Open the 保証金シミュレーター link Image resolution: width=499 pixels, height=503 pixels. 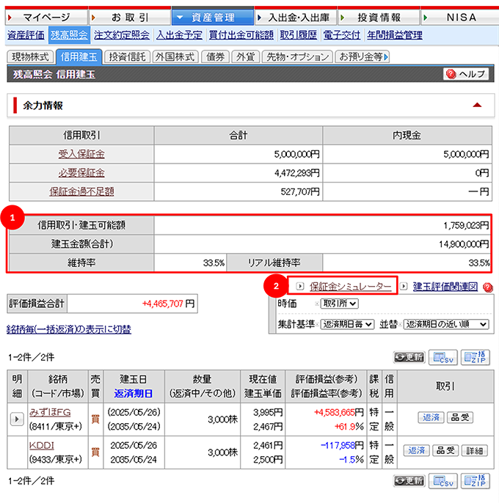350,287
